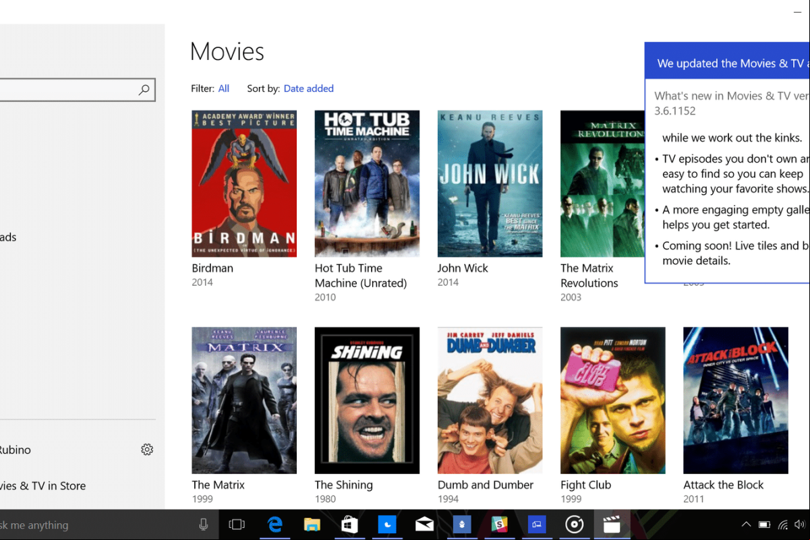Click the version number 3.6.1152
The width and height of the screenshot is (810, 540).
tap(675, 111)
